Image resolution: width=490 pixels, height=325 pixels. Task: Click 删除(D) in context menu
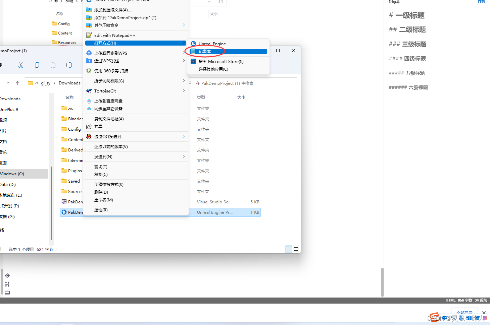tap(136, 192)
